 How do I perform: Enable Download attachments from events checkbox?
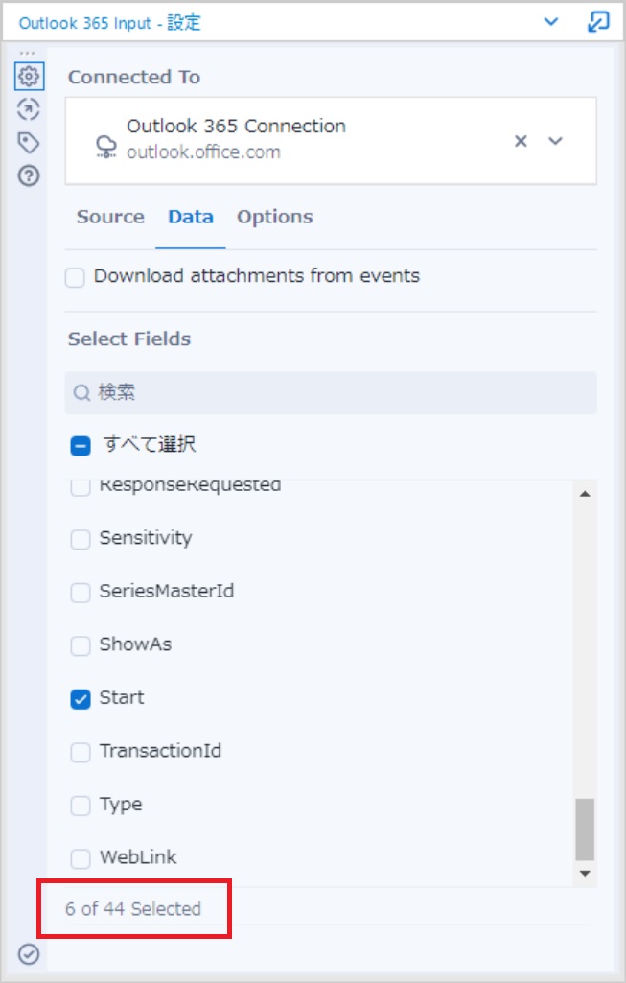(x=75, y=277)
